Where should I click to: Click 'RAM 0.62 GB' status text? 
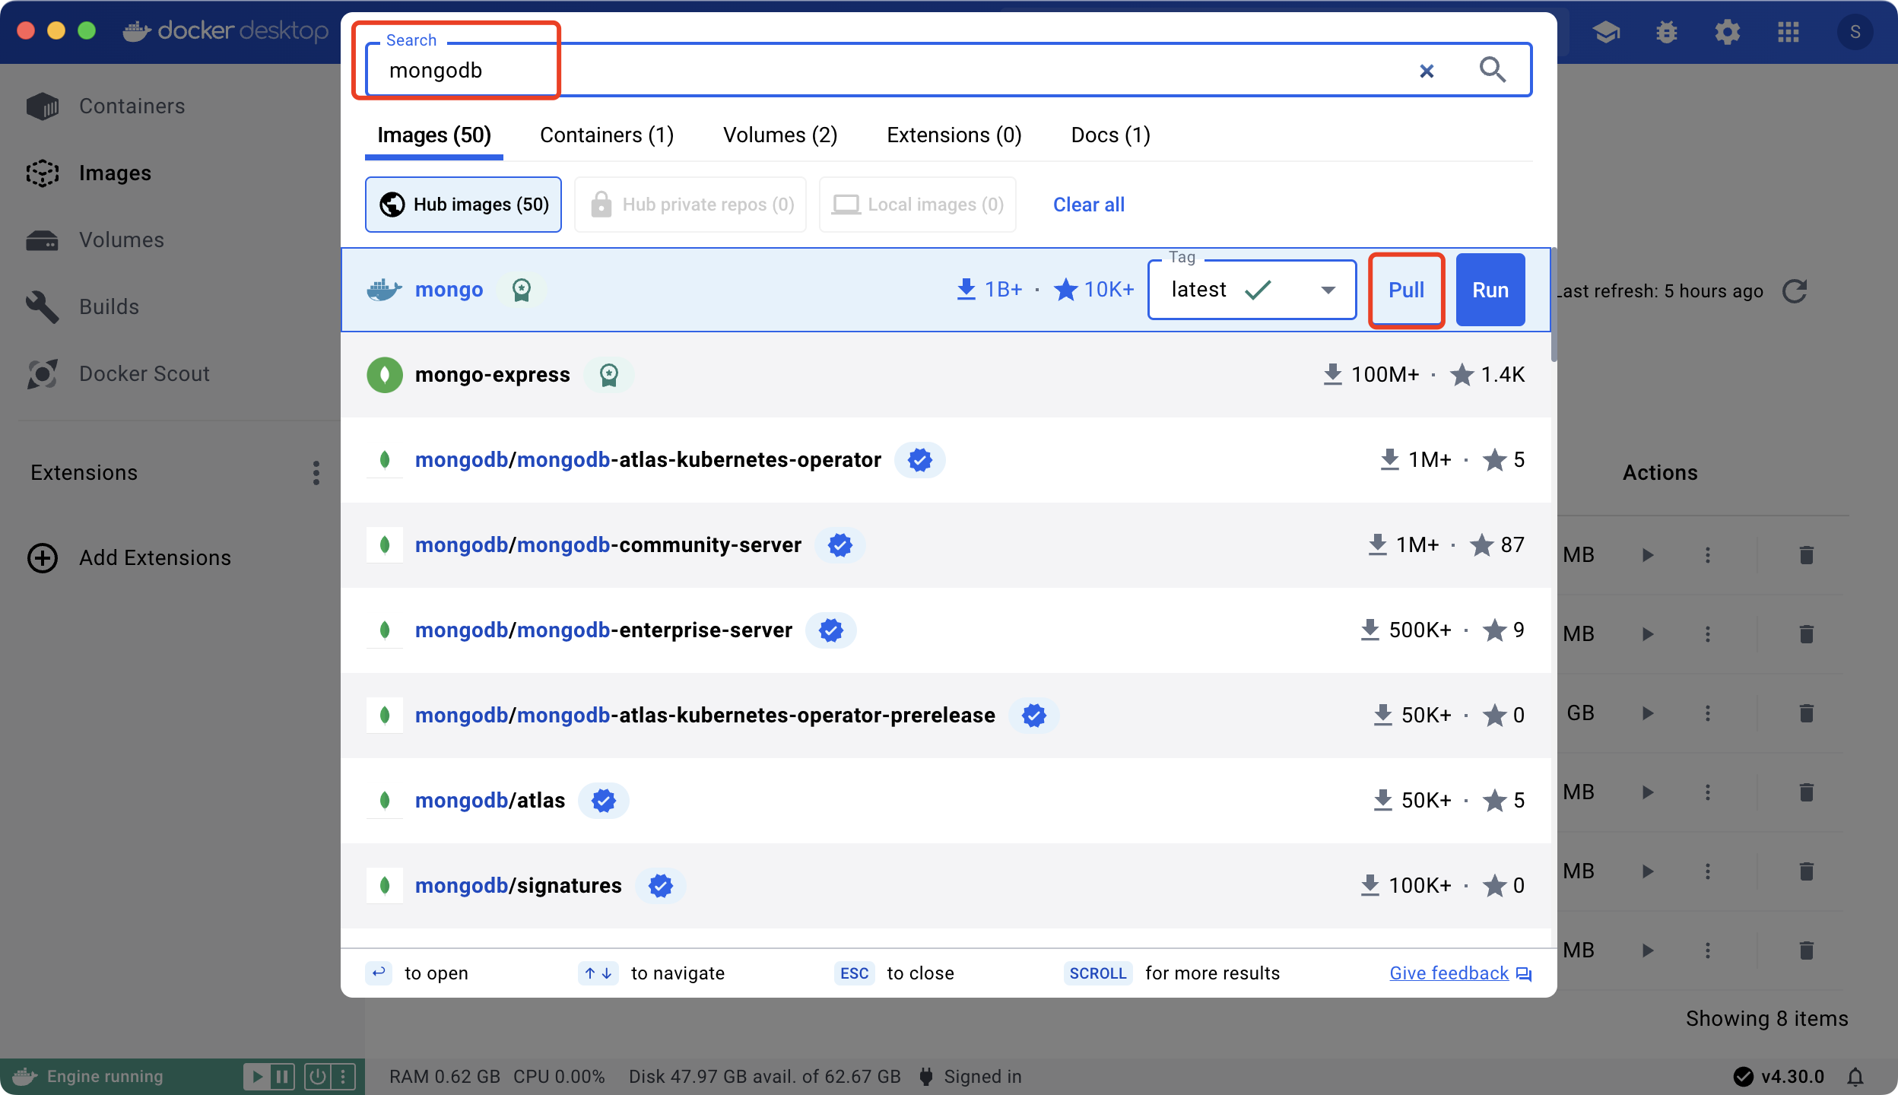[445, 1077]
